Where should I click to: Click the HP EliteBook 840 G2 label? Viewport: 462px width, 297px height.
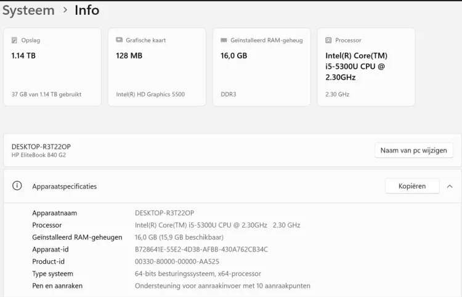tap(39, 155)
